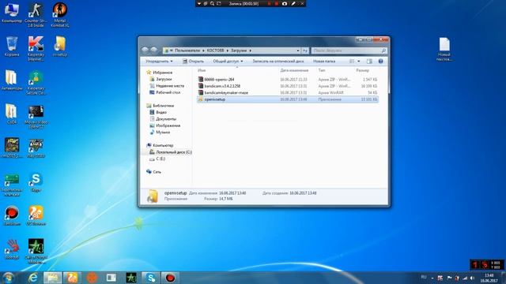This screenshot has width=506, height=284.
Task: Select the UC Browser desktop shortcut
Action: coord(36,215)
